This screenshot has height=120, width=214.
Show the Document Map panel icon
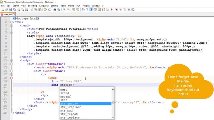tap(99, 10)
